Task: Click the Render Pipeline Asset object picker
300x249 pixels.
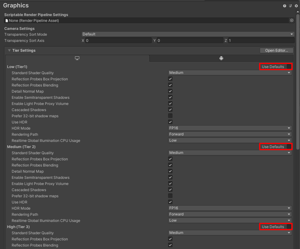Action: 292,20
